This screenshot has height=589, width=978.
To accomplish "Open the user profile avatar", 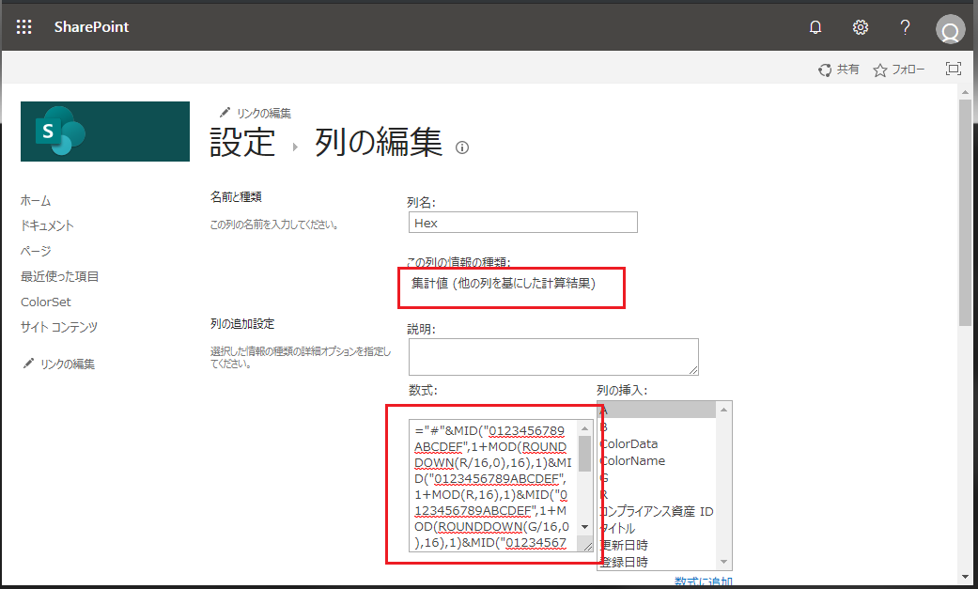I will (x=950, y=29).
